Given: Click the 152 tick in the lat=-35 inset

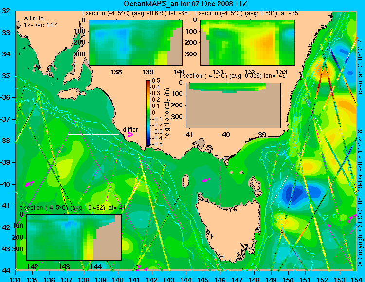Looking at the screenshot, I should 250,71.
